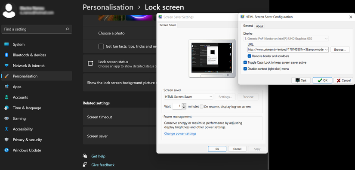Enable 'Get fun facts, tips, tricks' checkbox
The height and width of the screenshot is (170, 355).
101,46
